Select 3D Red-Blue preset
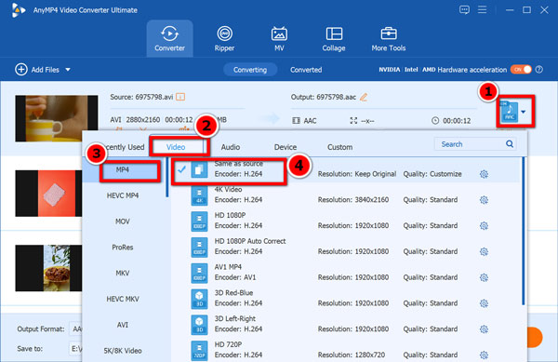Viewport: 558px width, 362px height. tap(346, 299)
